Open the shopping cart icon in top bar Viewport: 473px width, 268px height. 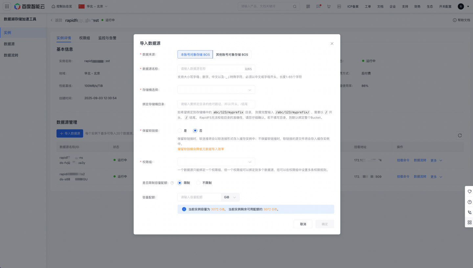[x=328, y=7]
